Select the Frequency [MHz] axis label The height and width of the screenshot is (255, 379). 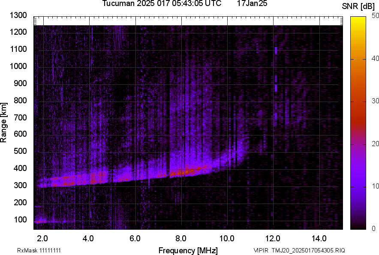point(188,250)
